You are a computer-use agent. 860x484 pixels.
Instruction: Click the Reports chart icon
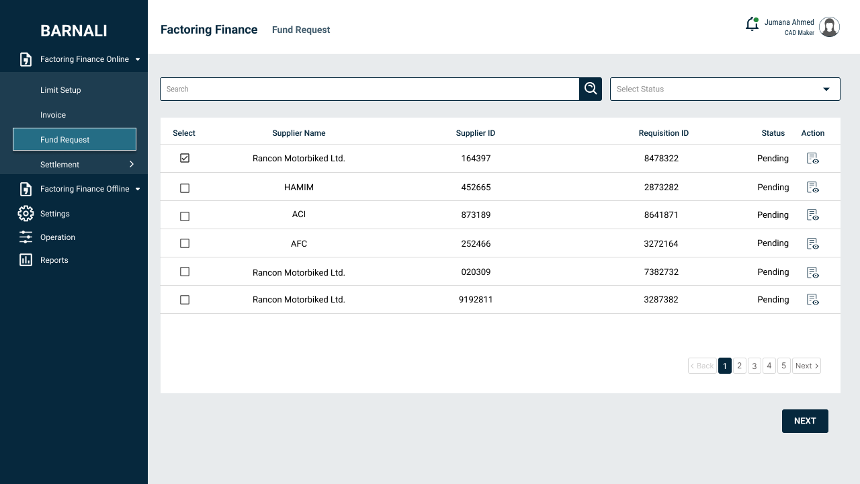(x=26, y=260)
